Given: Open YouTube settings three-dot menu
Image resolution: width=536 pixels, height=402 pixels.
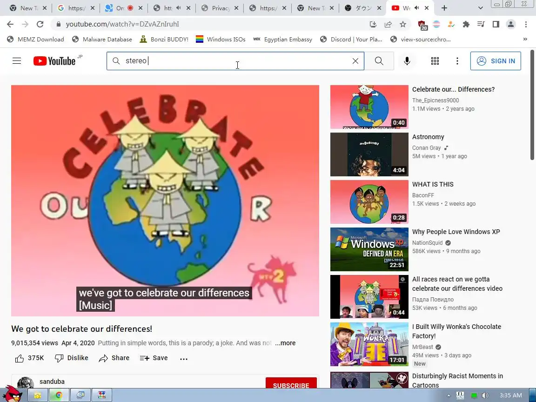Looking at the screenshot, I should coord(457,61).
